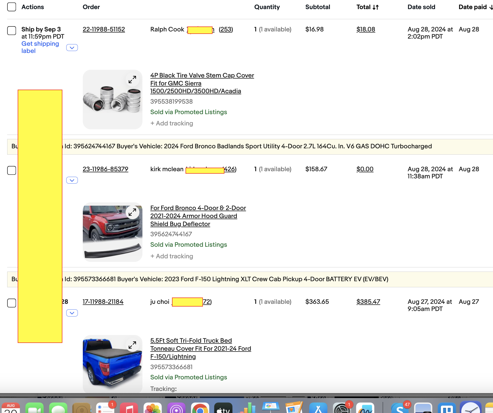Screen dimensions: 493x413
Task: Expand the actions dropdown for Ralph Cook's order
Action: click(x=72, y=47)
